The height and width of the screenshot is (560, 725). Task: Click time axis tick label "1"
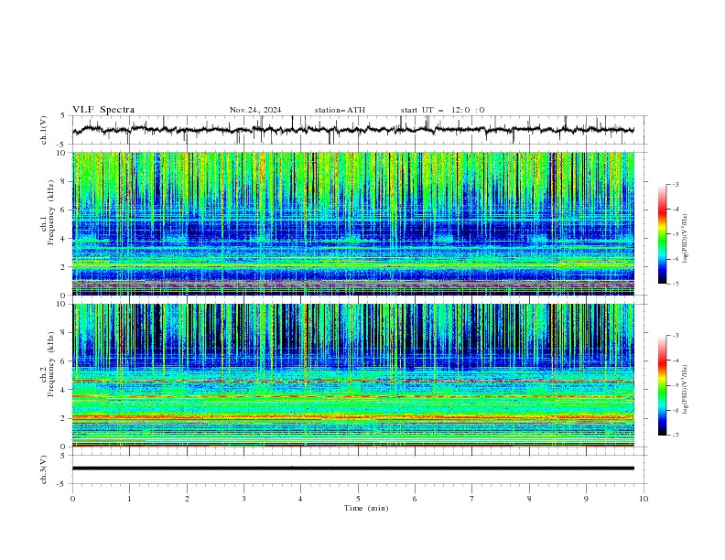[129, 499]
